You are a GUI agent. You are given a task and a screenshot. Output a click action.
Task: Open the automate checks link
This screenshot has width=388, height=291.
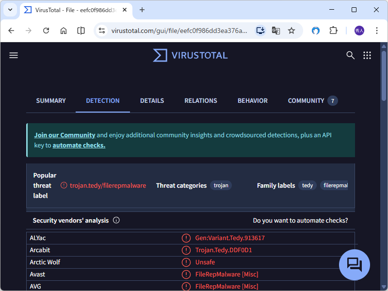(79, 145)
